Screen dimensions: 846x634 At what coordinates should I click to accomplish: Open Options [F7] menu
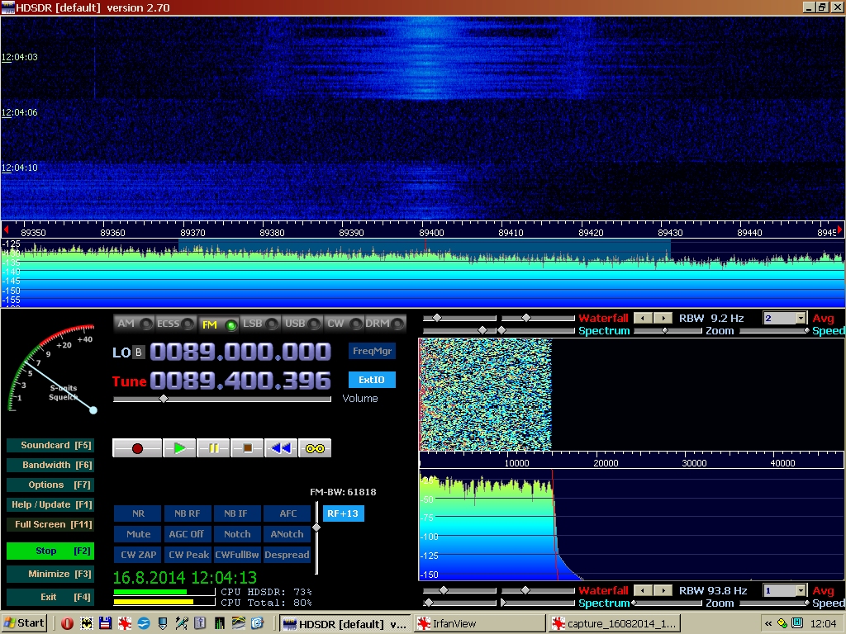(50, 485)
